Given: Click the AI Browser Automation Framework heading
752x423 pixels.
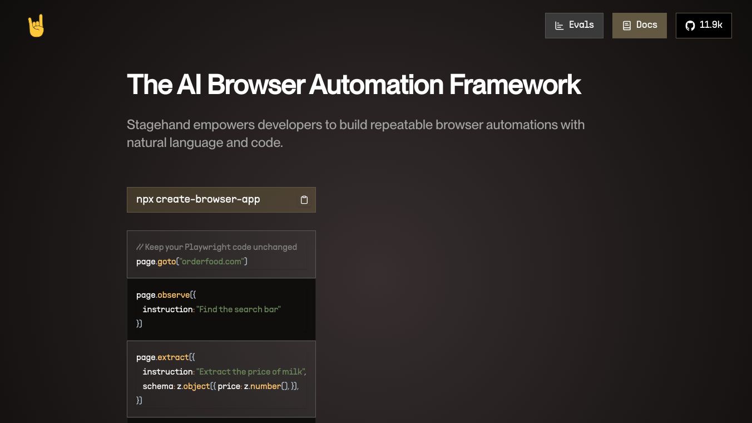Looking at the screenshot, I should tap(354, 85).
